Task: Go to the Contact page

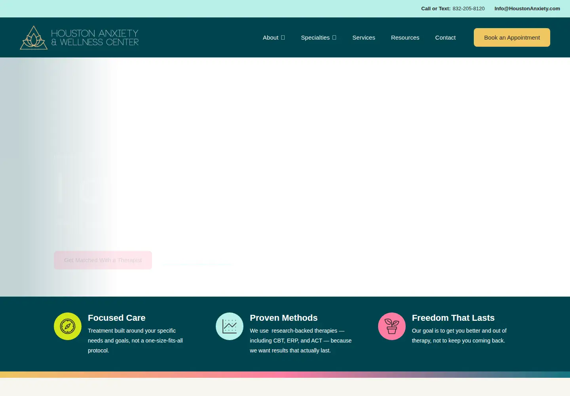Action: pos(445,38)
